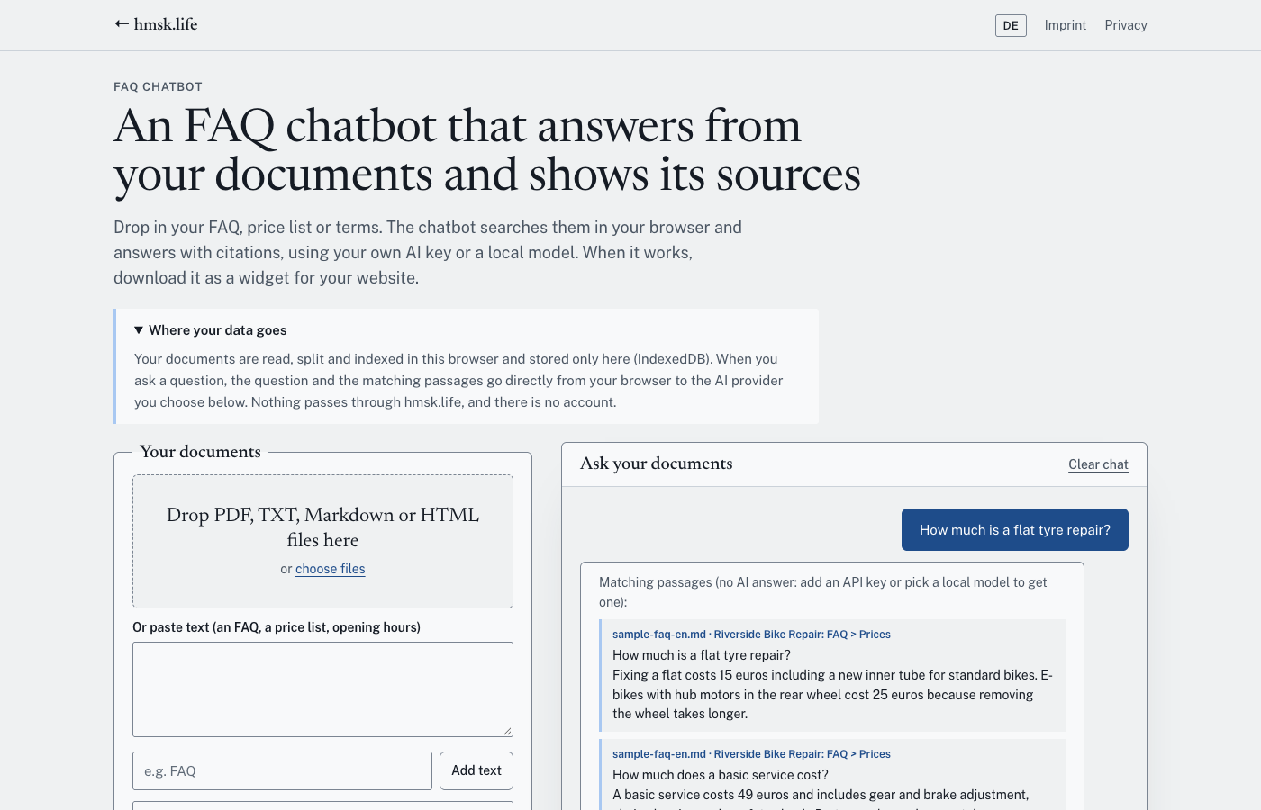
Task: Click the PDF/TXT file drop zone
Action: (322, 541)
